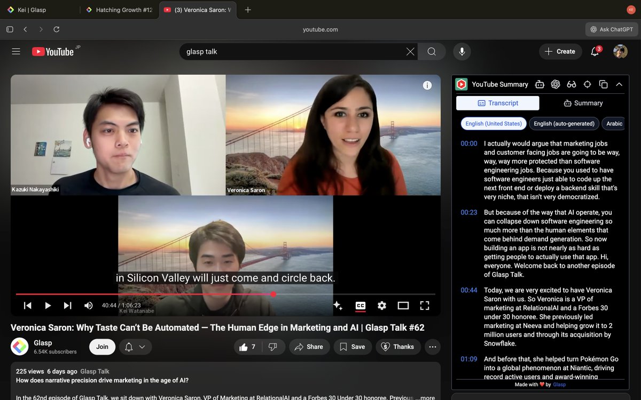Click ChatGPT icon in YouTube Summary header

[x=556, y=84]
